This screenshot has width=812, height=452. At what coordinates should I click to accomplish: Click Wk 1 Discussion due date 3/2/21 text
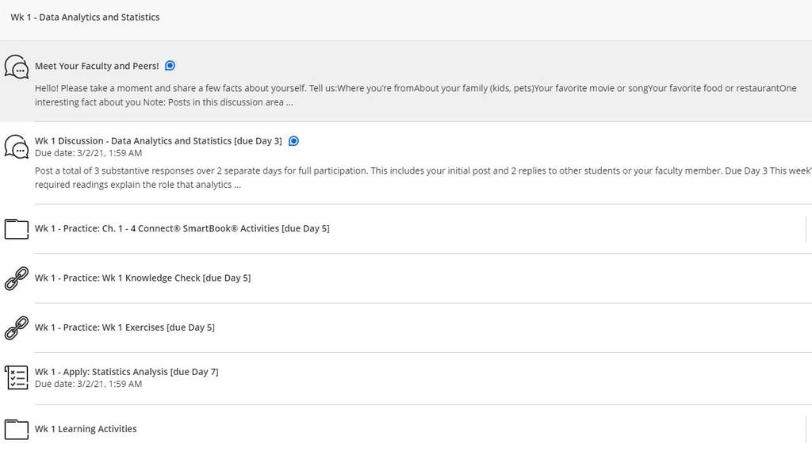click(88, 153)
